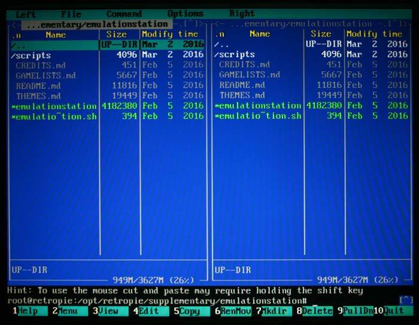Sort left panel by Modify time header
This screenshot has width=419, height=325.
[x=170, y=34]
